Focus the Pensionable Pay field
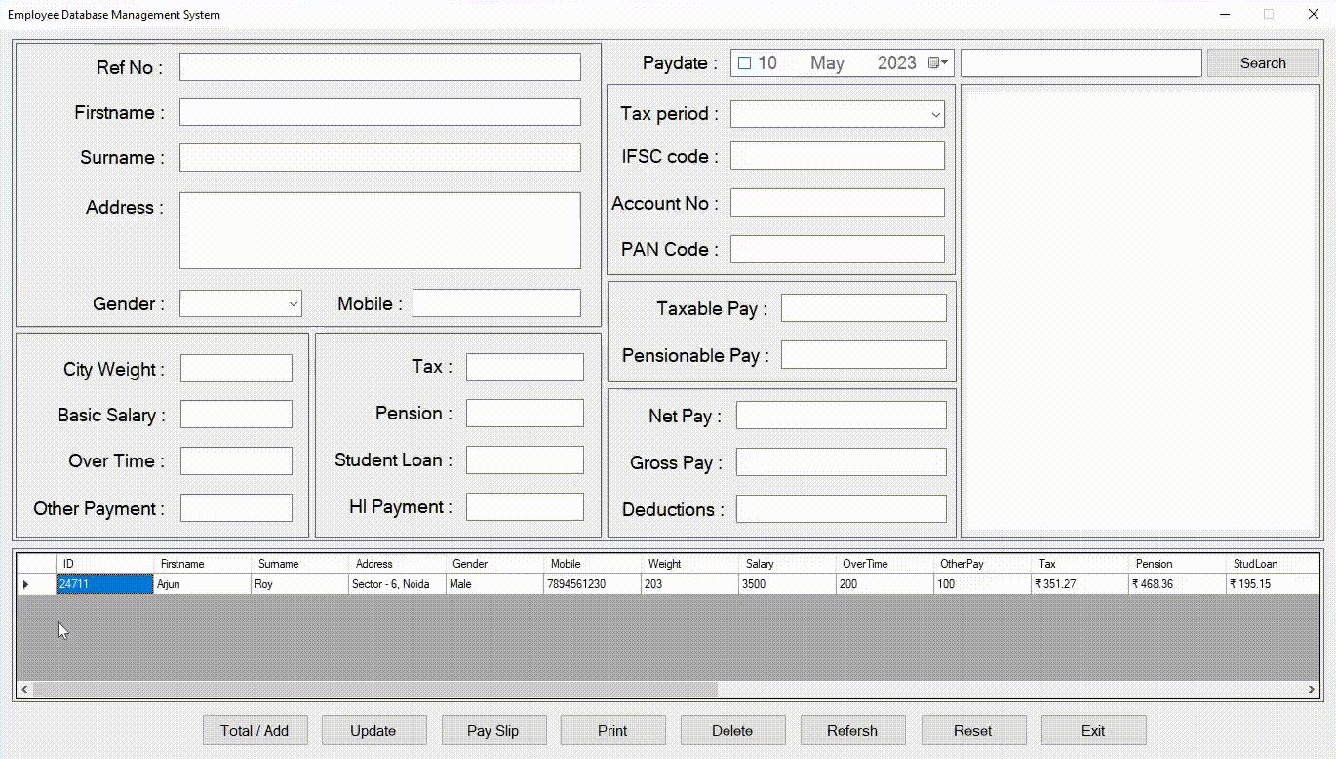The width and height of the screenshot is (1336, 759). [864, 355]
